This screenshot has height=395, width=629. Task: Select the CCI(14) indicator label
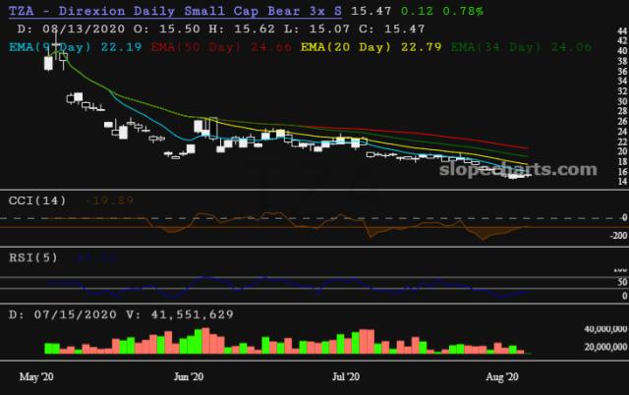37,200
